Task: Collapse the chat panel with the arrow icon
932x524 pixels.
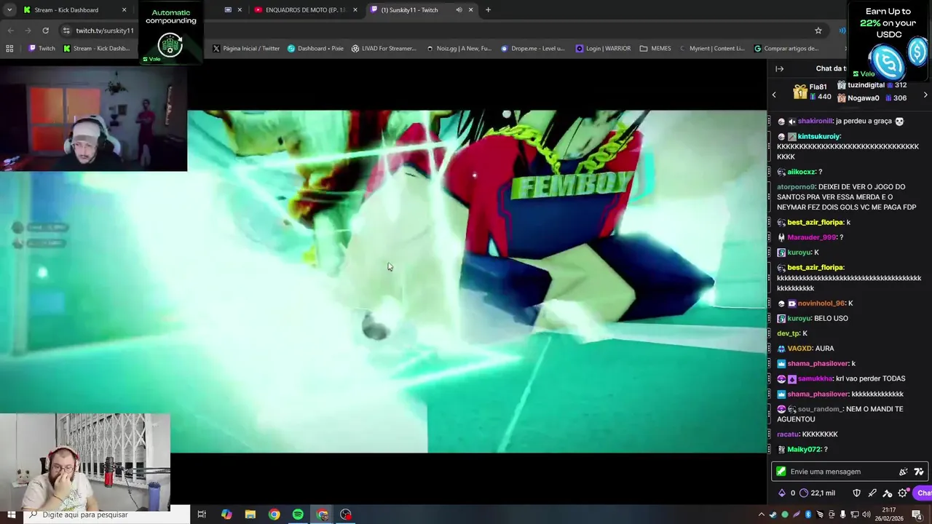Action: pos(779,68)
